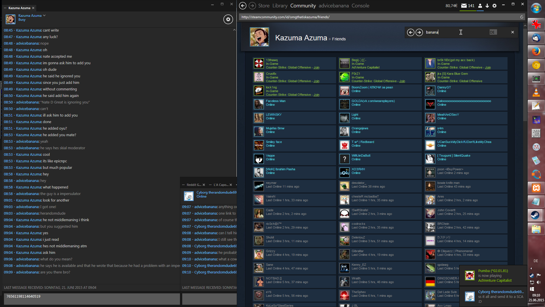Open the Library menu
This screenshot has width=545, height=307.
click(x=280, y=6)
